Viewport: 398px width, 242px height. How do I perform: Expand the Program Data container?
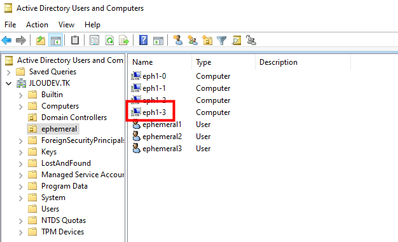coord(21,187)
